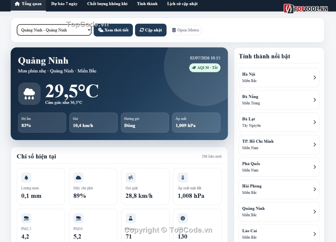
Task: Select Hải Phòng in featured provinces
Action: pos(279,189)
